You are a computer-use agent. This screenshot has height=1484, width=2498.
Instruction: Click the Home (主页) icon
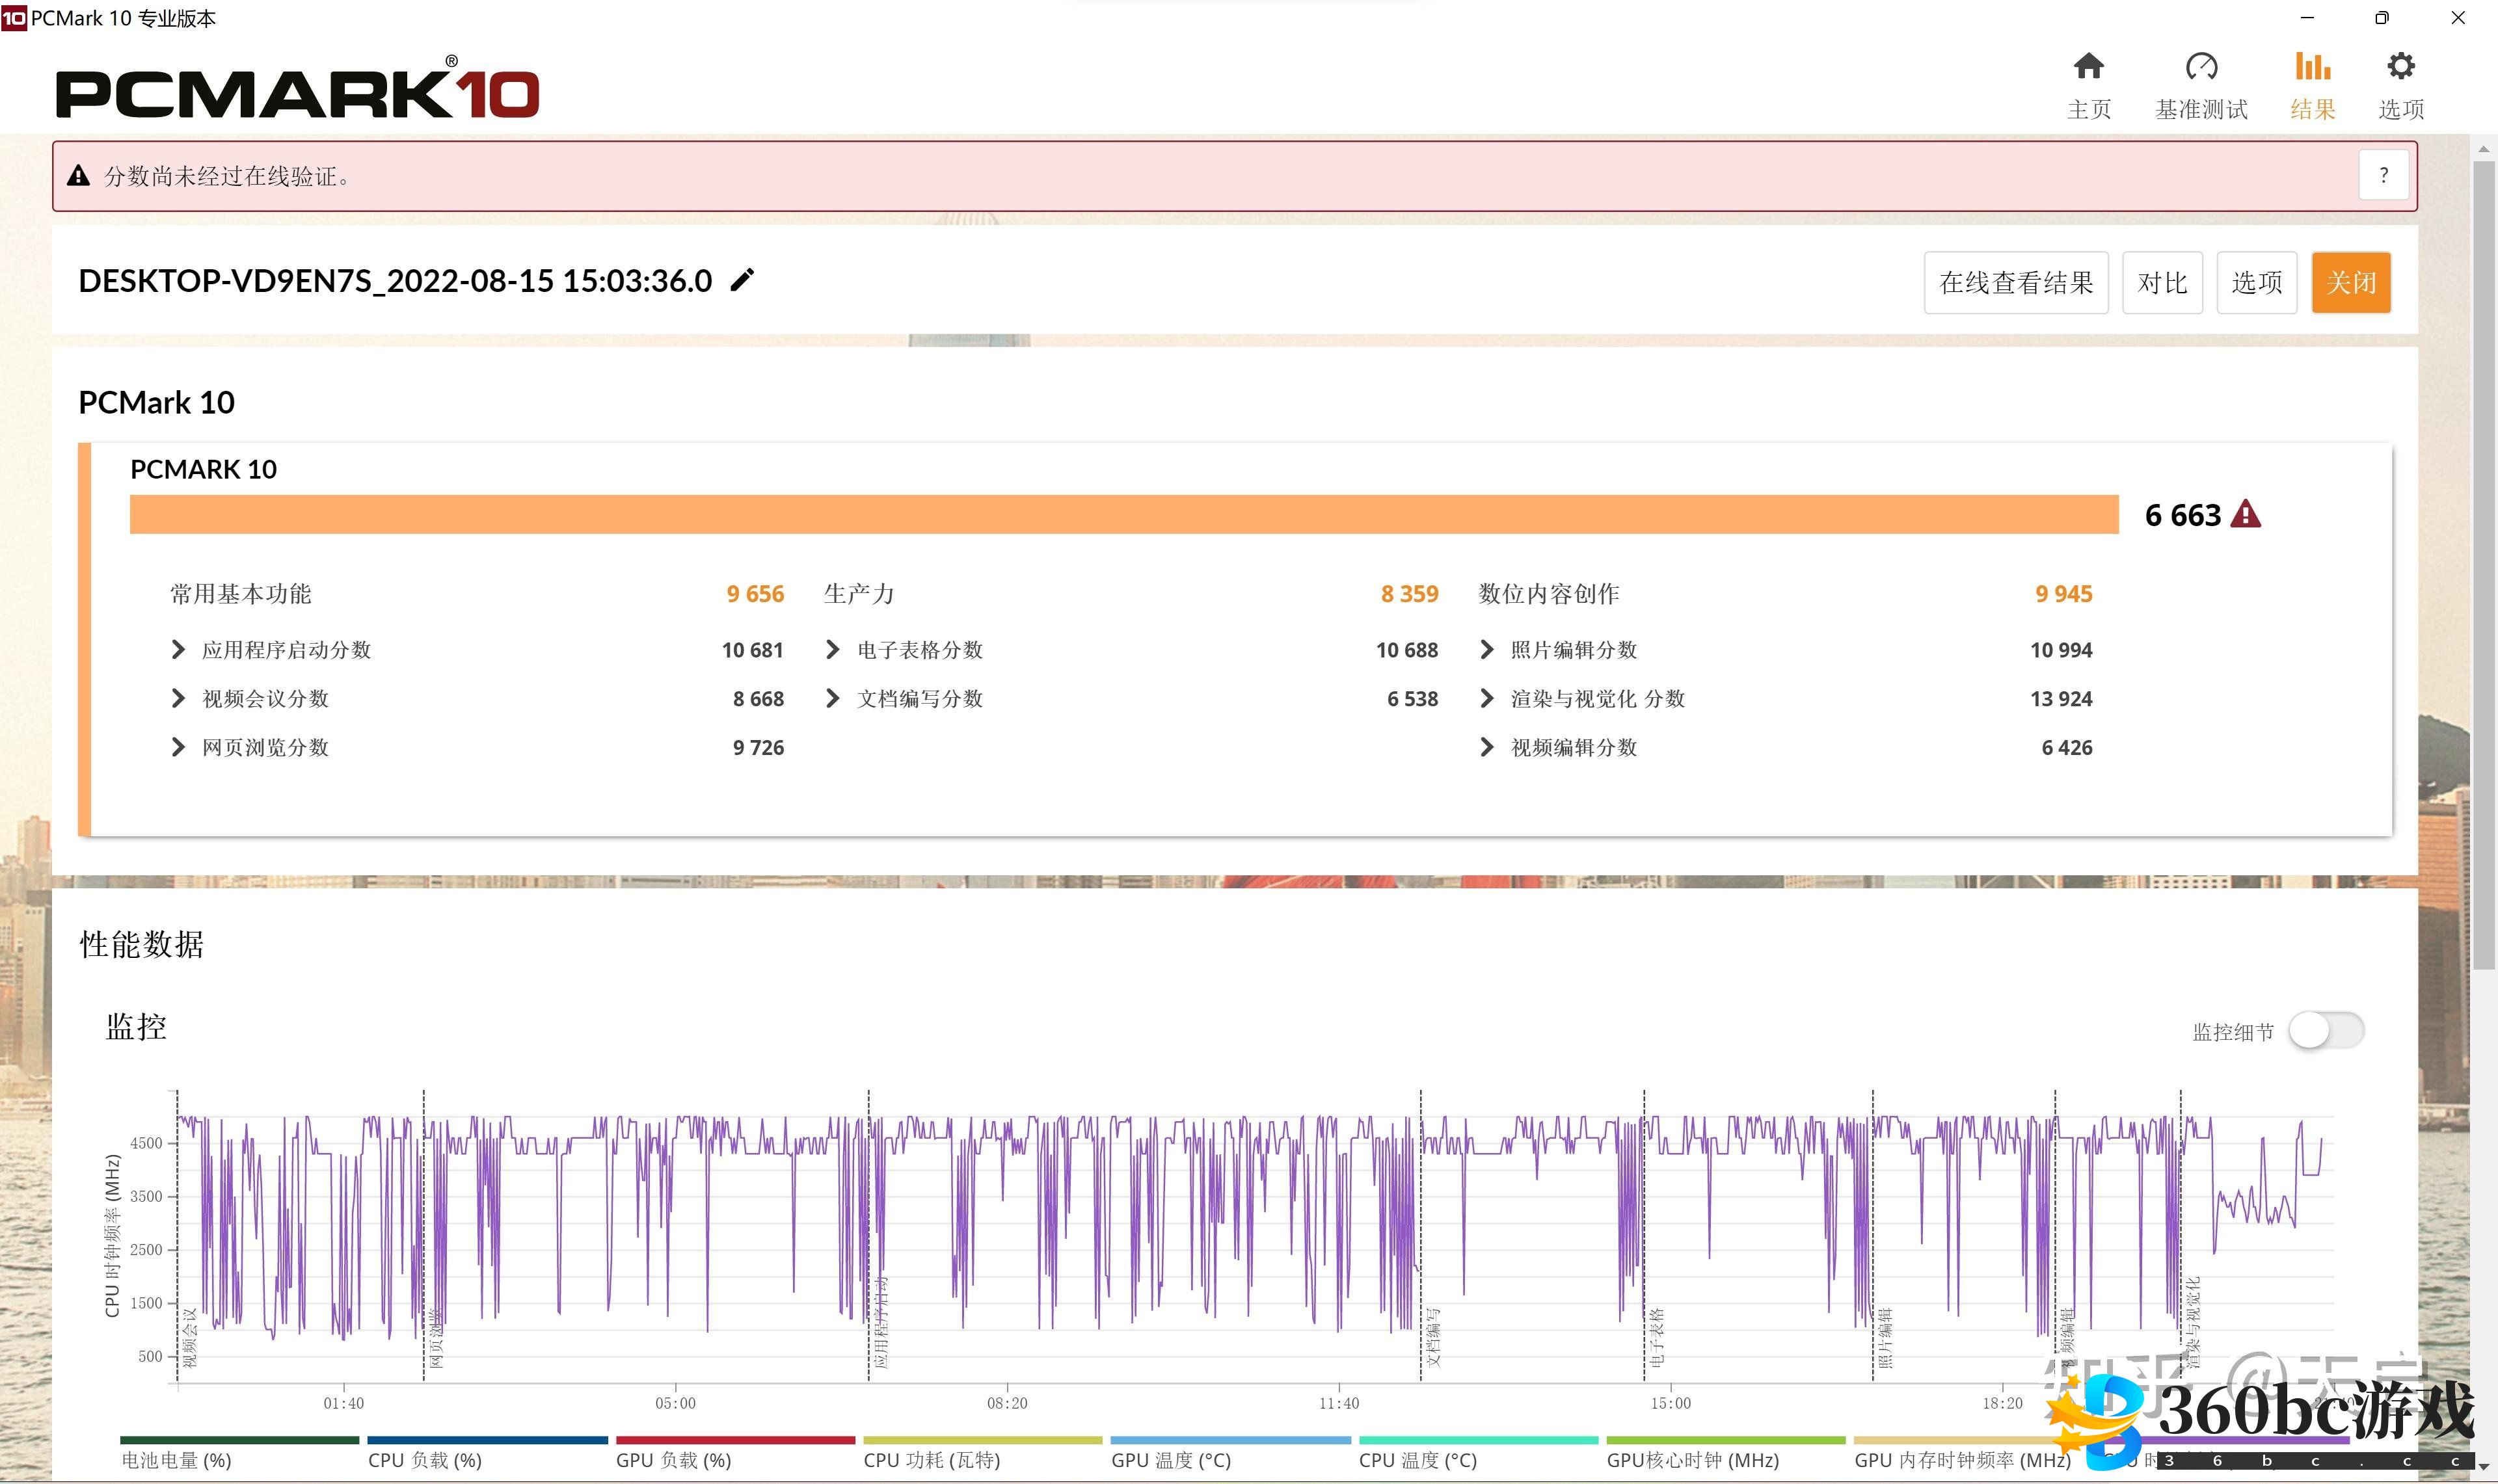pyautogui.click(x=2088, y=67)
